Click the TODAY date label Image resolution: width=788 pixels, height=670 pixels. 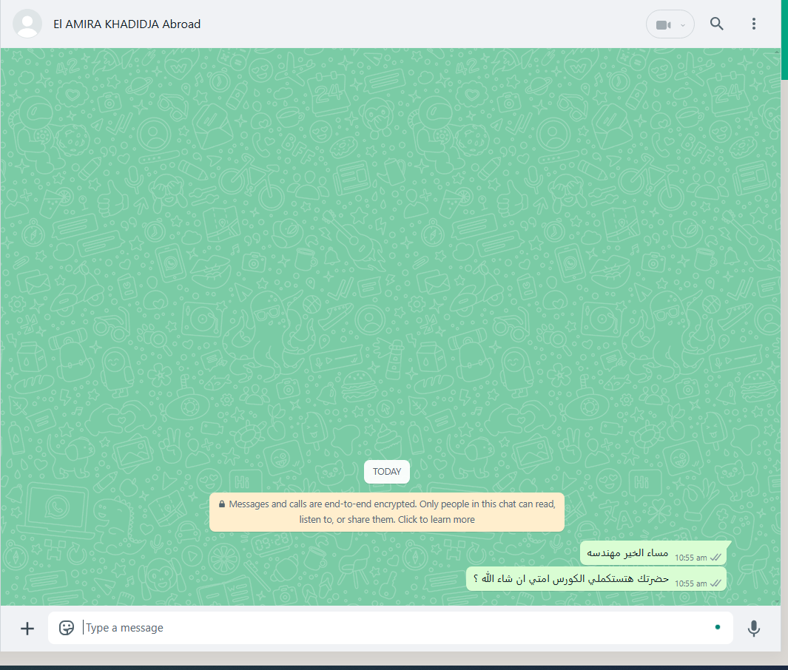386,472
